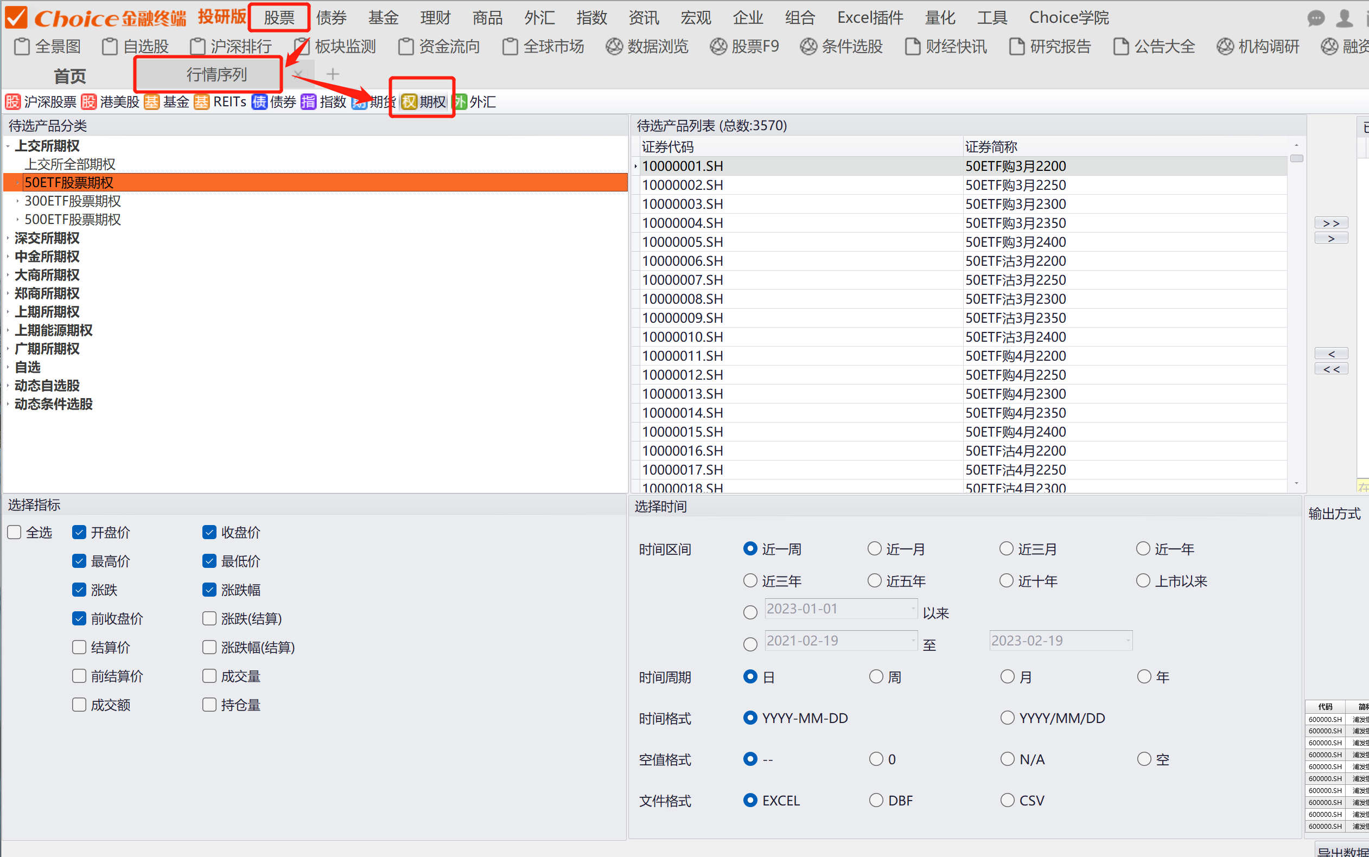Expand the 300ETF股票期权 node
Image resolution: width=1369 pixels, height=857 pixels.
click(18, 201)
